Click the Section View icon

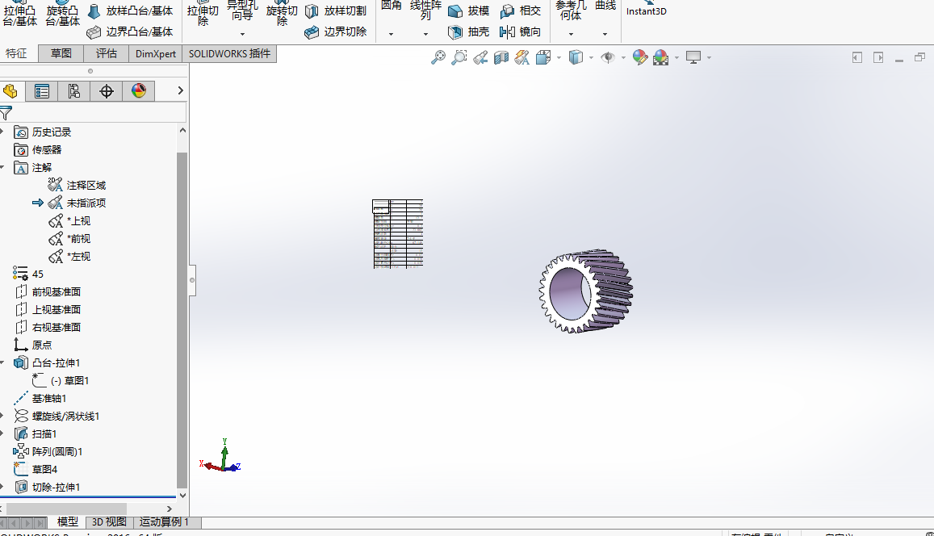pyautogui.click(x=501, y=57)
